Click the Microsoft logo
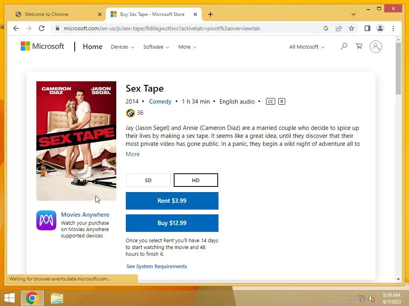 point(42,46)
